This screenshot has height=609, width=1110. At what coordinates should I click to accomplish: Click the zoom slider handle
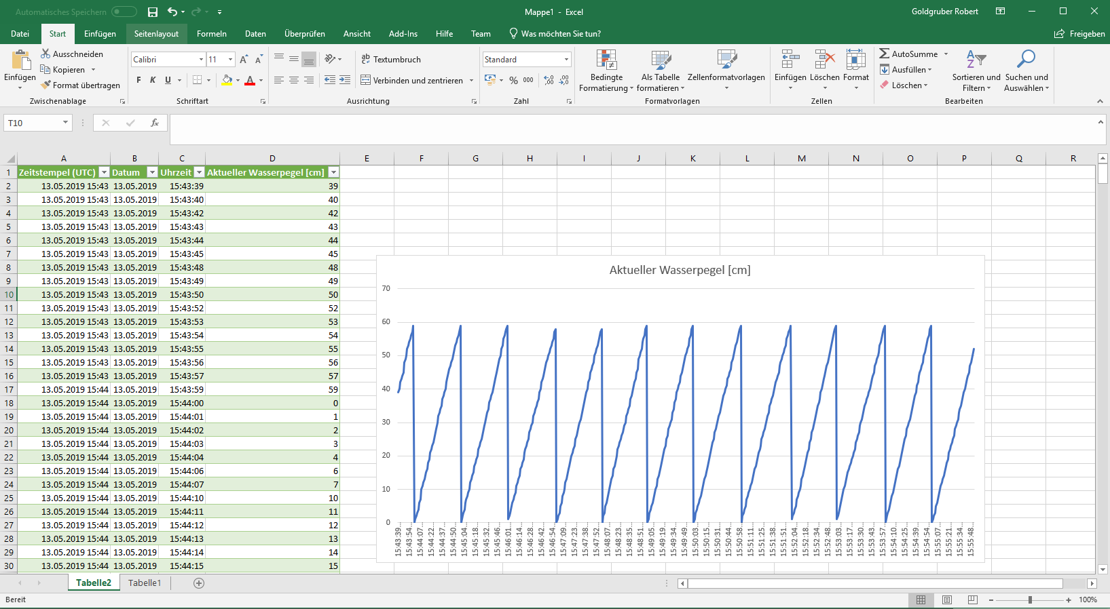(1030, 600)
